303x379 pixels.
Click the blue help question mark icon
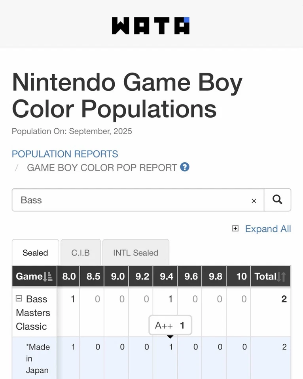[185, 167]
